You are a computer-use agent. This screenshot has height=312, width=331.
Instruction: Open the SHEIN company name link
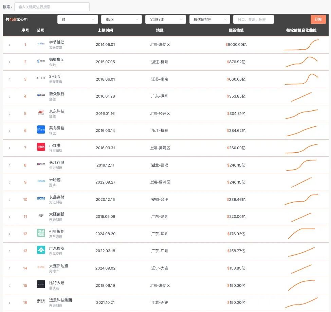click(x=55, y=76)
